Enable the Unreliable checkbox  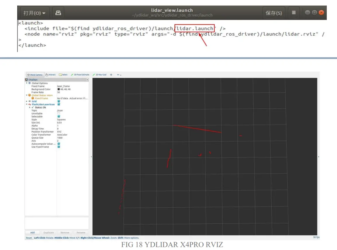(x=59, y=113)
